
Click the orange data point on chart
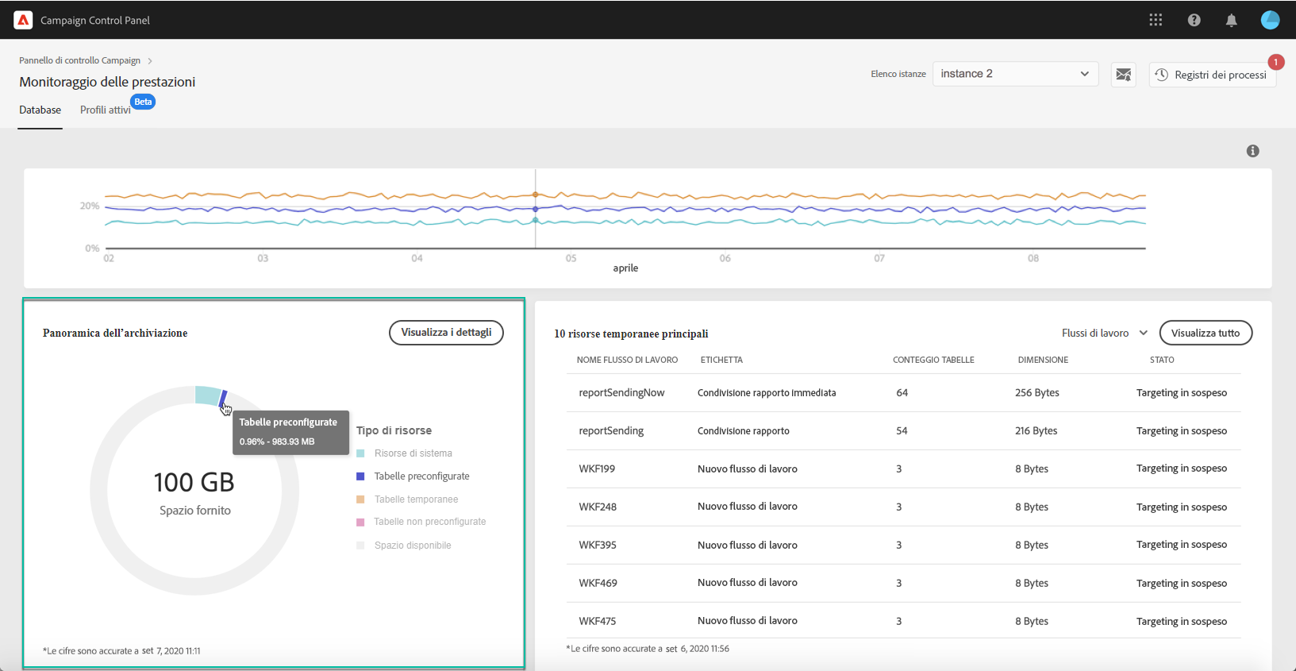pyautogui.click(x=535, y=195)
